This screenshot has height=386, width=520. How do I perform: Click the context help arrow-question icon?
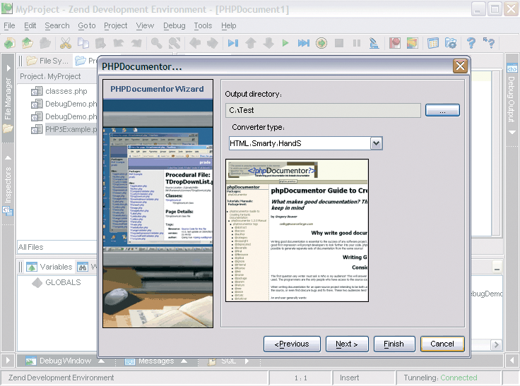(x=489, y=43)
